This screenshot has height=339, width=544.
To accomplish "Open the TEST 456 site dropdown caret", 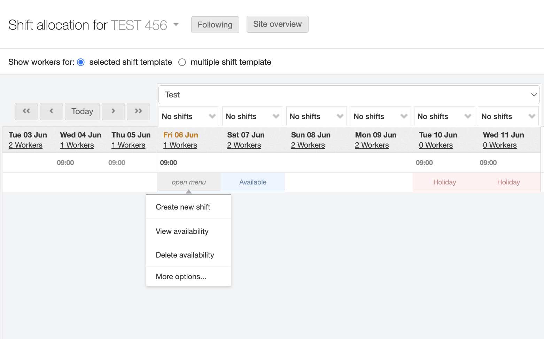I will pos(176,25).
